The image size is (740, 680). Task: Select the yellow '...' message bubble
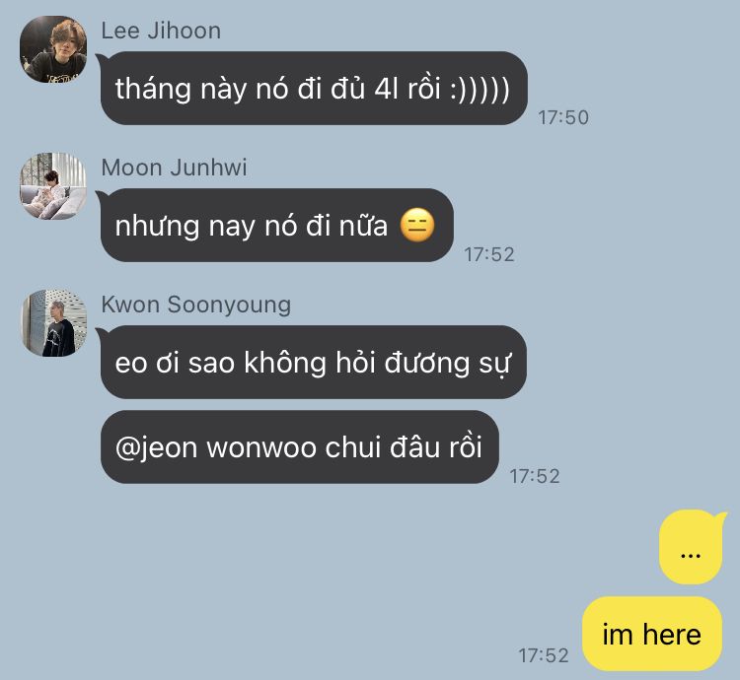click(691, 548)
